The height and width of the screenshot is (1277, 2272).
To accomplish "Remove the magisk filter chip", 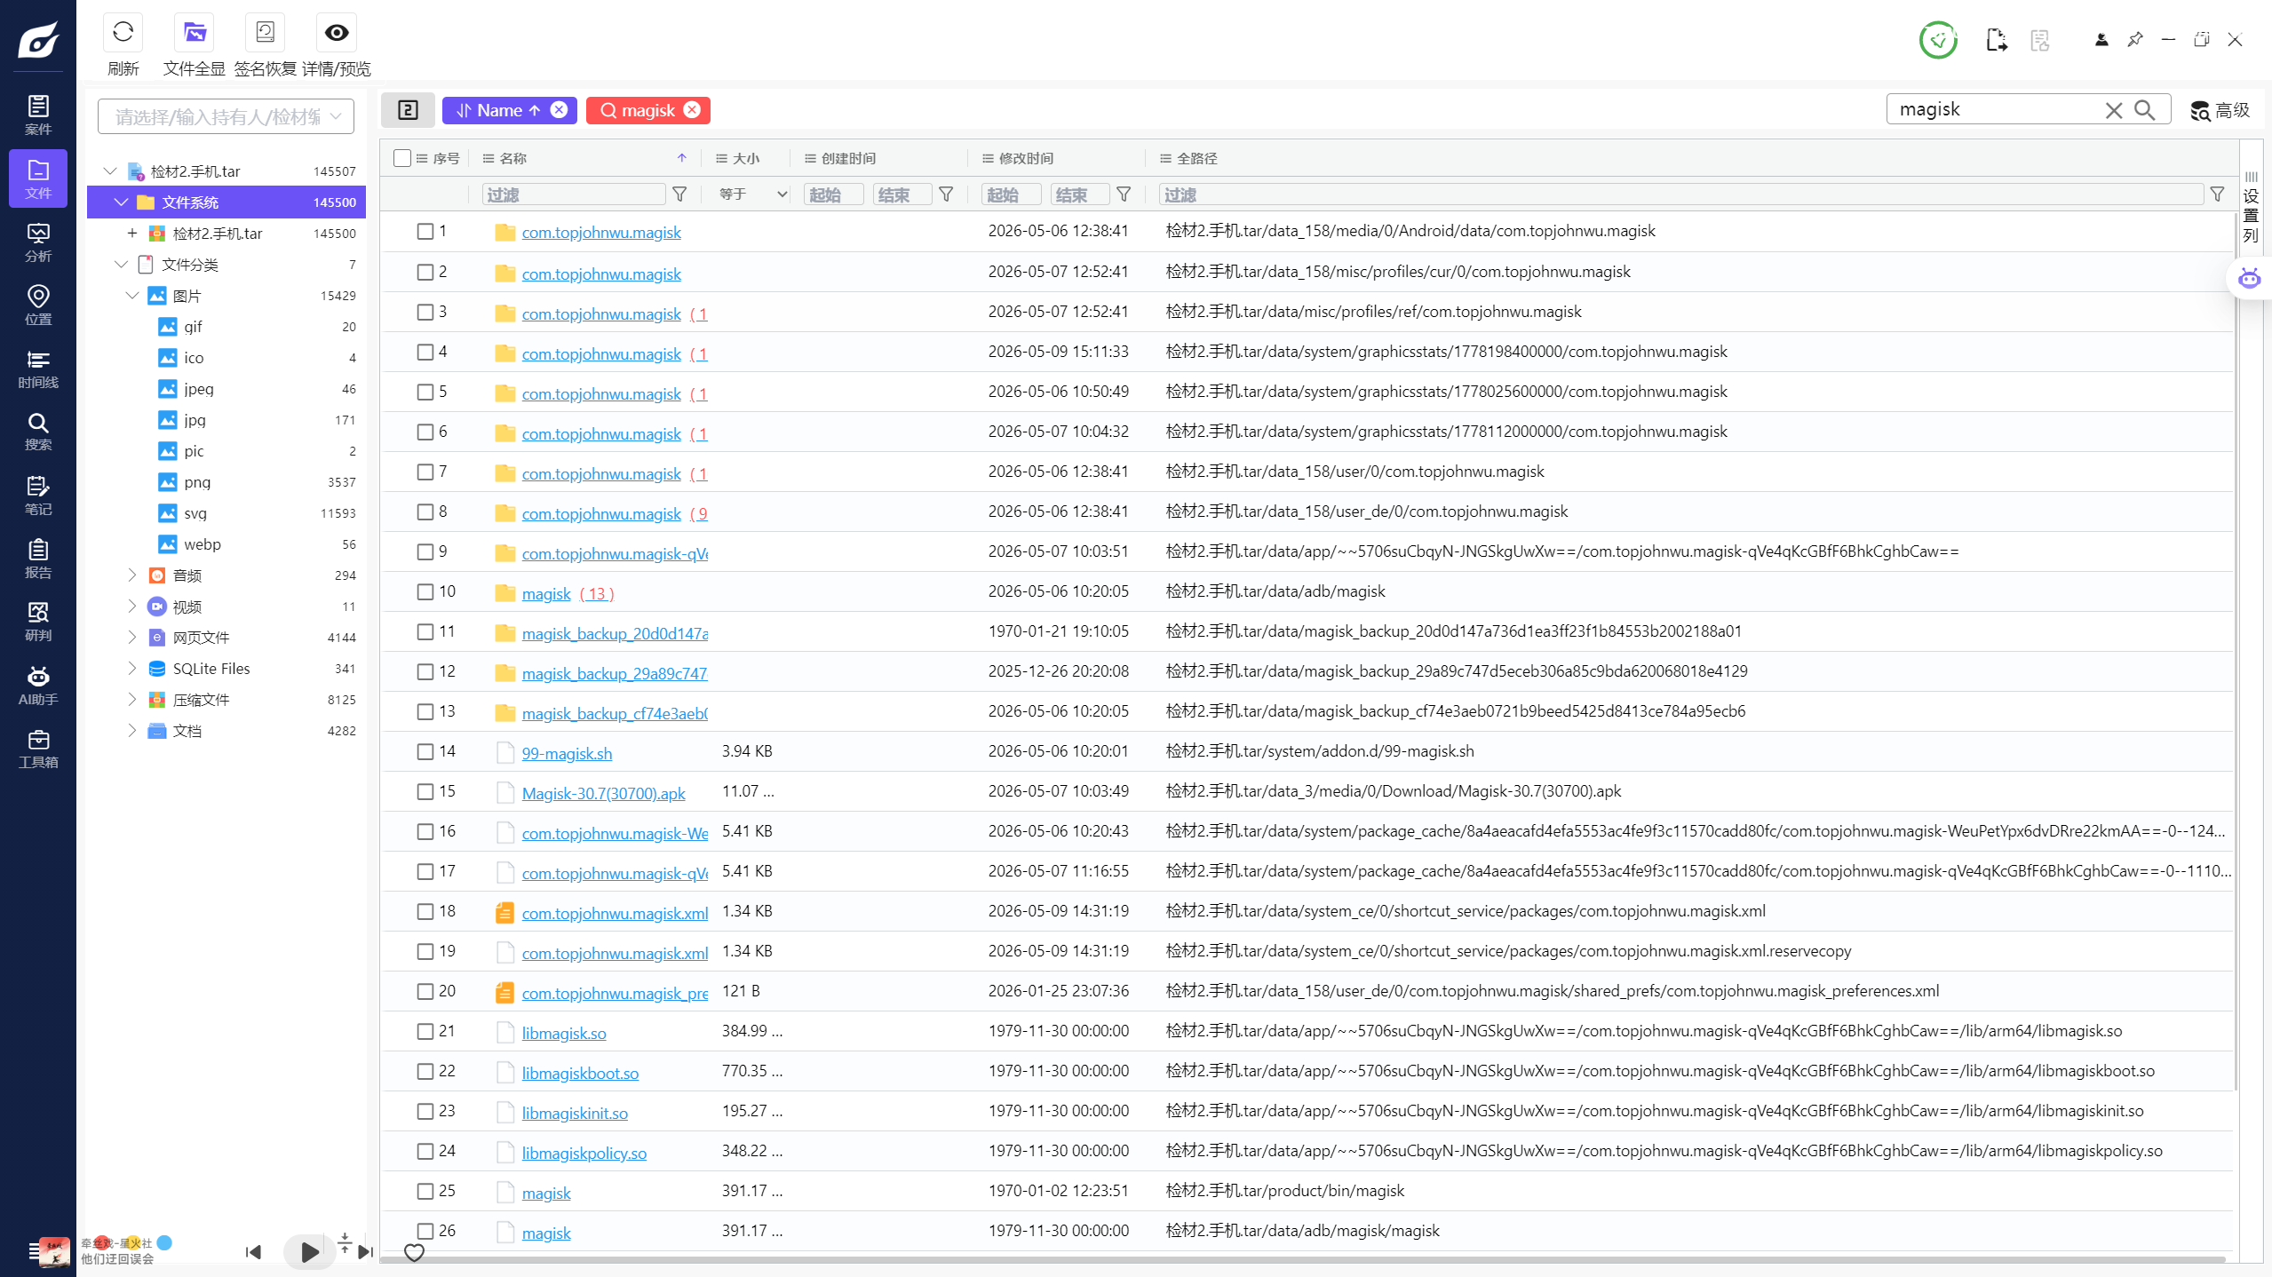I will click(x=692, y=109).
